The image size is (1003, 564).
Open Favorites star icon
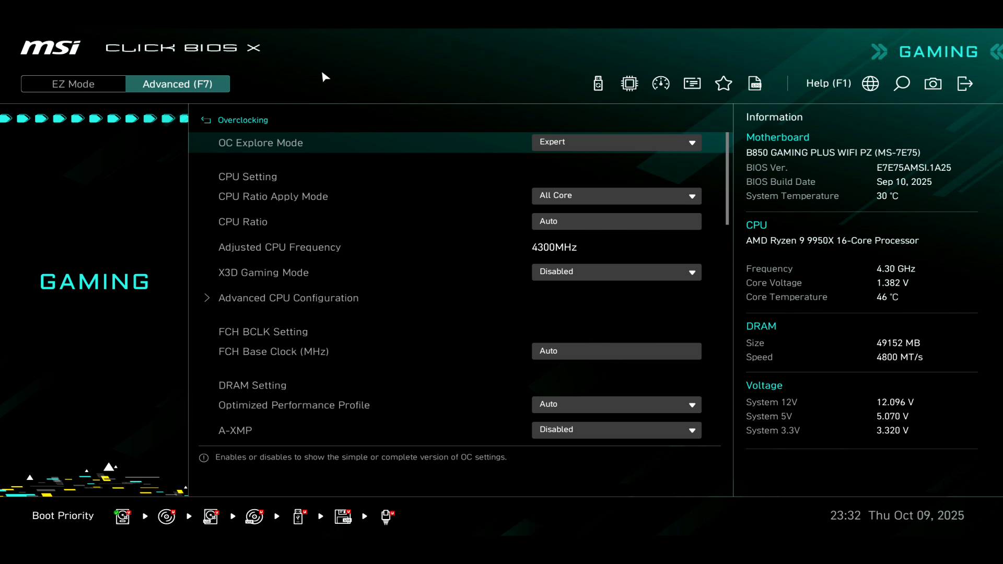(x=724, y=84)
